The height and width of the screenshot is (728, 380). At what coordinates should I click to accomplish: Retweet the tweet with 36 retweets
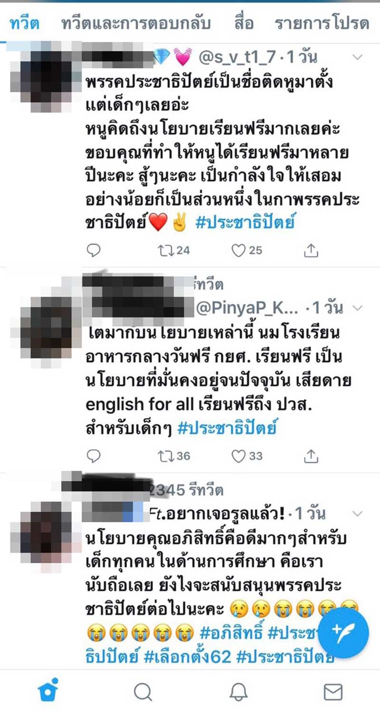tap(173, 456)
